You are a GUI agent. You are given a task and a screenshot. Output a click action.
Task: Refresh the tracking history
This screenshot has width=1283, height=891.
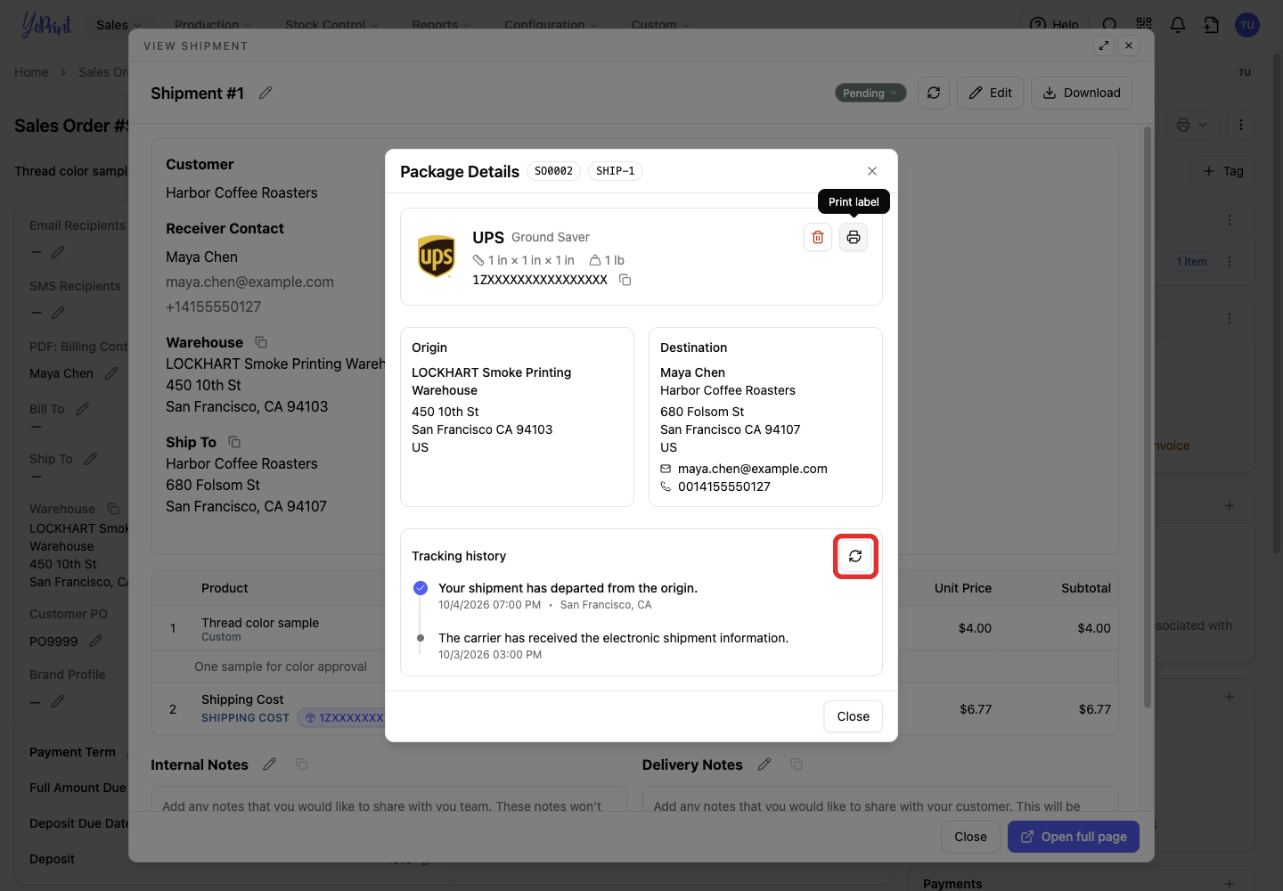click(855, 556)
